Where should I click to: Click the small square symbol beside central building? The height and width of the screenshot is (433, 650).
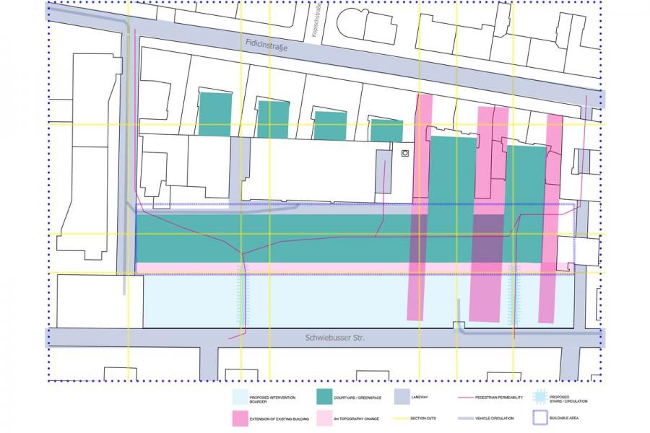(404, 152)
